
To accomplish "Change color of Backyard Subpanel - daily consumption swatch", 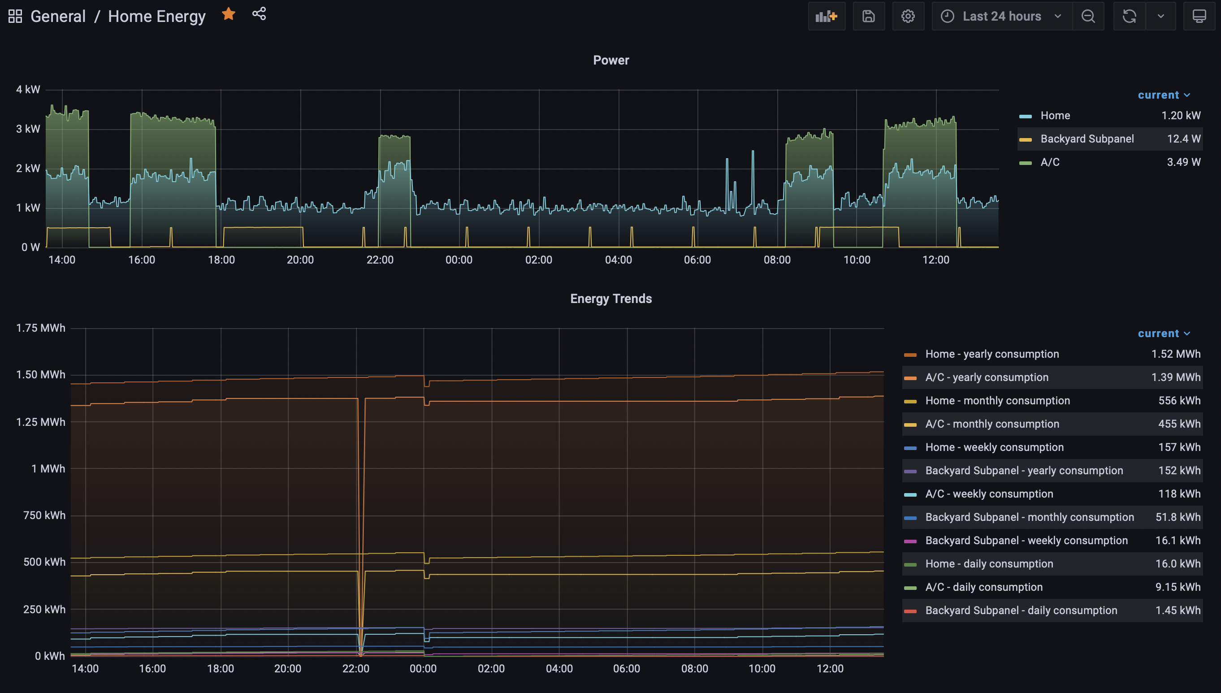I will click(x=910, y=611).
